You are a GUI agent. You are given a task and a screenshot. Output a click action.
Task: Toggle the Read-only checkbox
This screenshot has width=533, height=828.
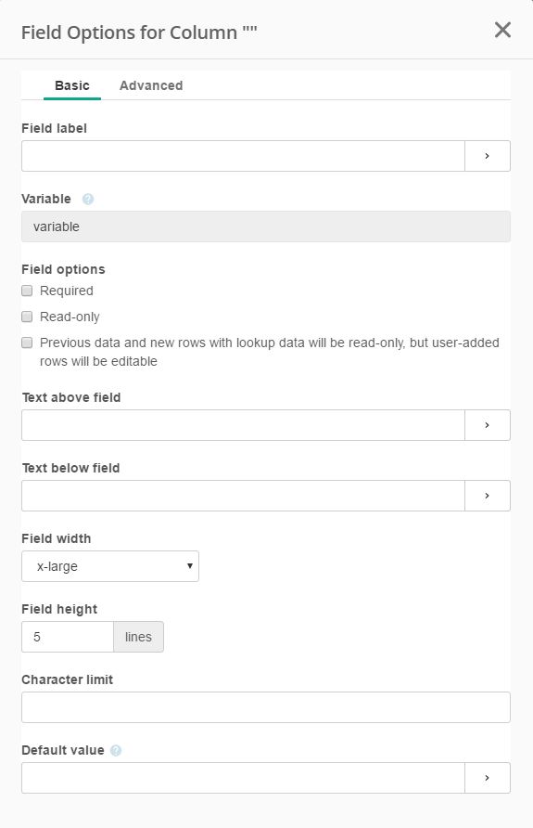point(27,317)
